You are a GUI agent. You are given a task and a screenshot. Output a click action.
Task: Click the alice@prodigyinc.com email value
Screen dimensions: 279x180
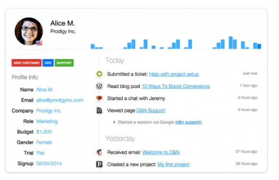pos(60,100)
